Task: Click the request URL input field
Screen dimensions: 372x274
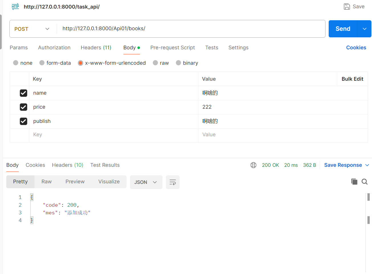Action: click(191, 29)
